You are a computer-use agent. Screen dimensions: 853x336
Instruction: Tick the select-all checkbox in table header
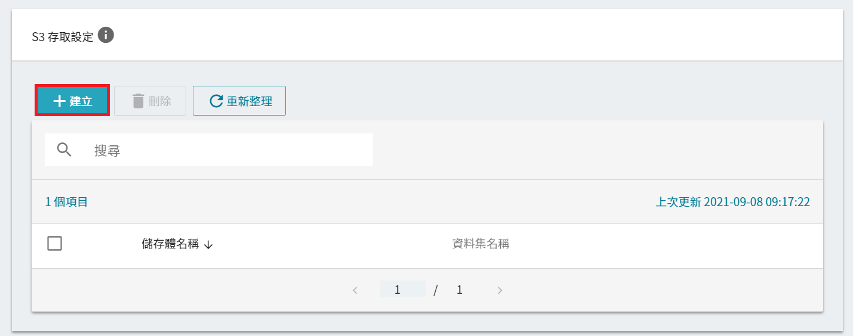coord(55,243)
